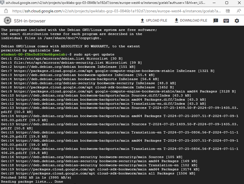Click the 'SSH-in-browser' title text
The height and width of the screenshot is (184, 244).
[x=30, y=21]
